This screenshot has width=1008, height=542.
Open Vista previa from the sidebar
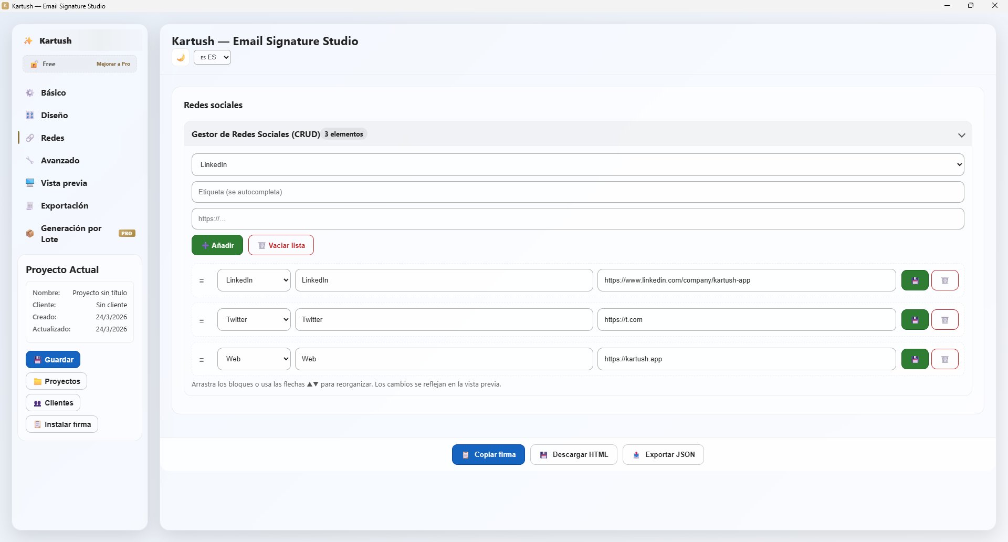click(64, 183)
